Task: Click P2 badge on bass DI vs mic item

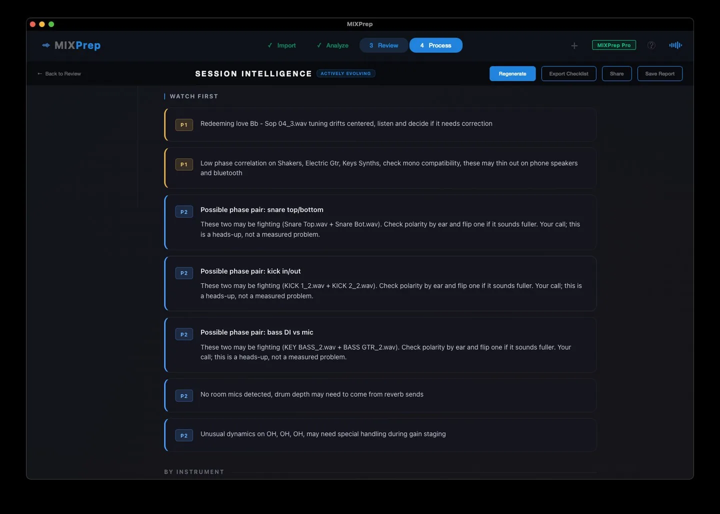Action: pyautogui.click(x=184, y=334)
